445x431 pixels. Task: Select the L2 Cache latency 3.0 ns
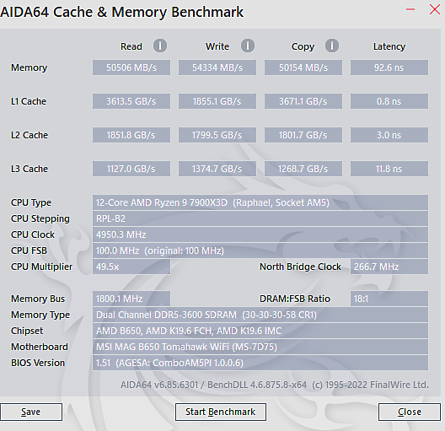pyautogui.click(x=389, y=135)
